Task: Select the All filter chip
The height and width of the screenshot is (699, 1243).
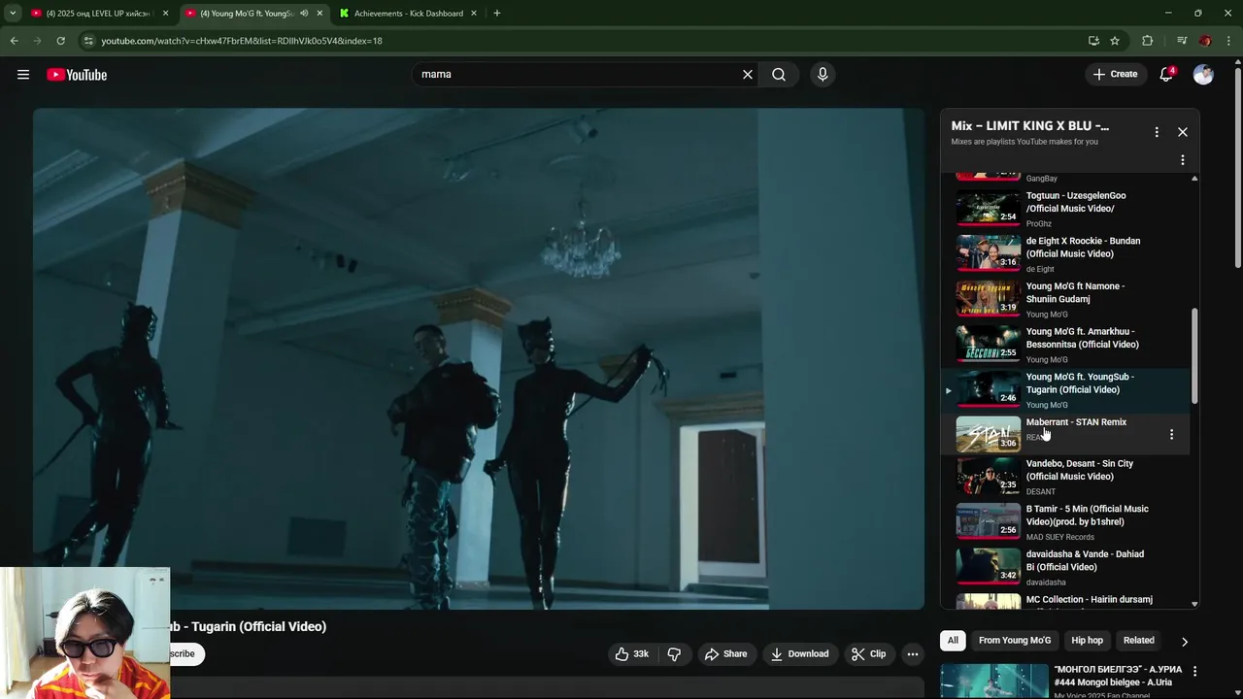Action: click(953, 641)
